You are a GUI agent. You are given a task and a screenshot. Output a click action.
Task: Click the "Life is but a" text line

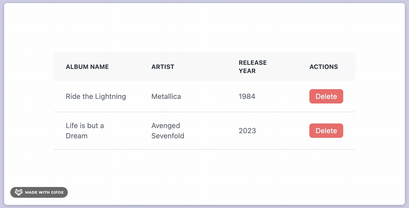tap(85, 126)
